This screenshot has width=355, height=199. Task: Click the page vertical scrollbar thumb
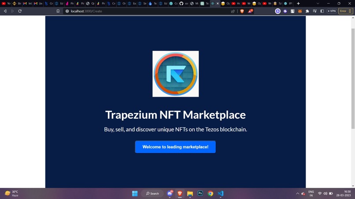pyautogui.click(x=353, y=79)
